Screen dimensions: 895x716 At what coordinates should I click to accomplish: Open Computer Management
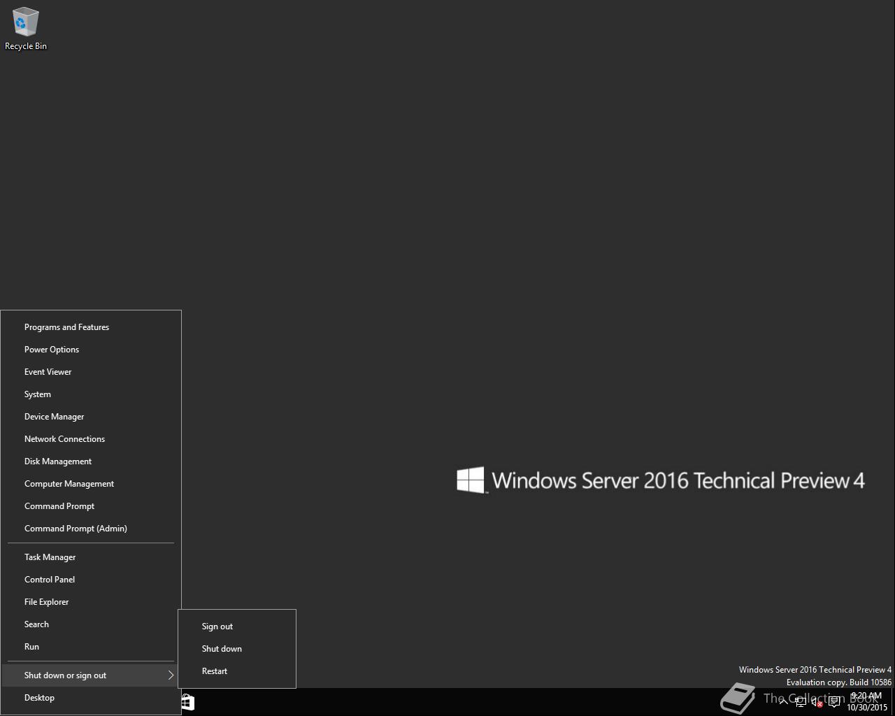click(91, 484)
